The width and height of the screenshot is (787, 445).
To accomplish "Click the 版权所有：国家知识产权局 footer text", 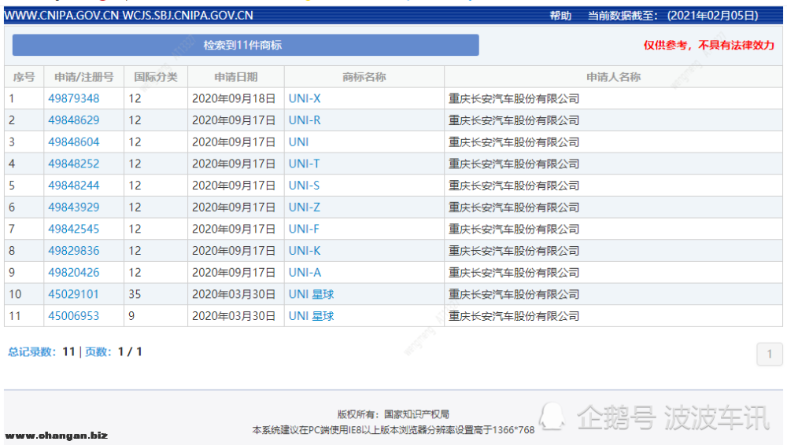I will [x=393, y=414].
